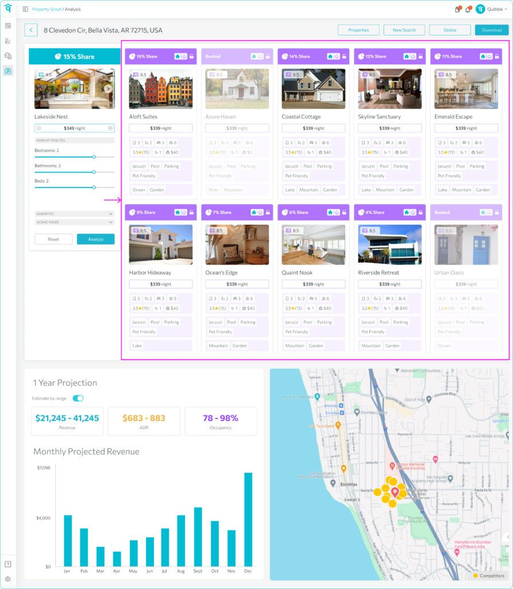513x589 pixels.
Task: Expand the Scenic Views dropdown
Action: [x=74, y=222]
